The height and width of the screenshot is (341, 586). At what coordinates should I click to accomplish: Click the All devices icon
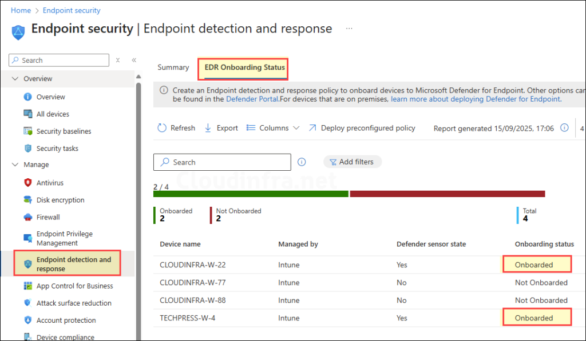(x=27, y=114)
